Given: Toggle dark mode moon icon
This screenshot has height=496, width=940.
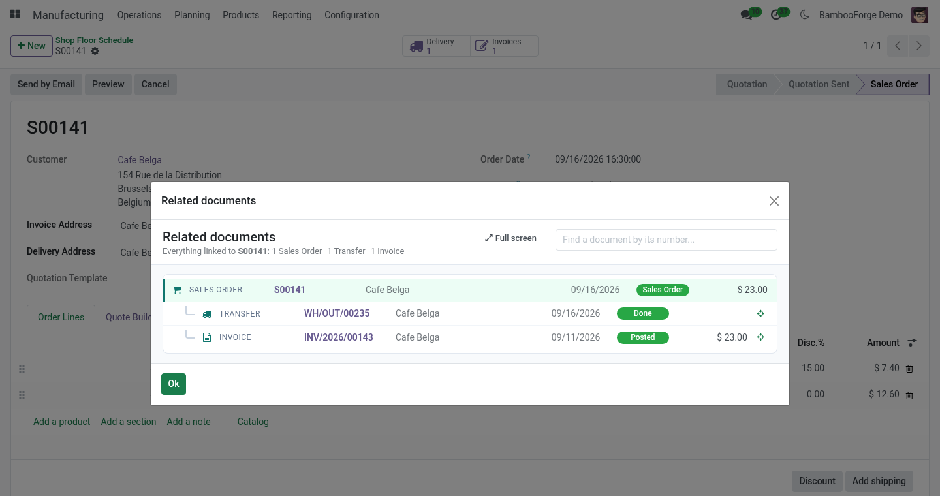Looking at the screenshot, I should click(804, 15).
